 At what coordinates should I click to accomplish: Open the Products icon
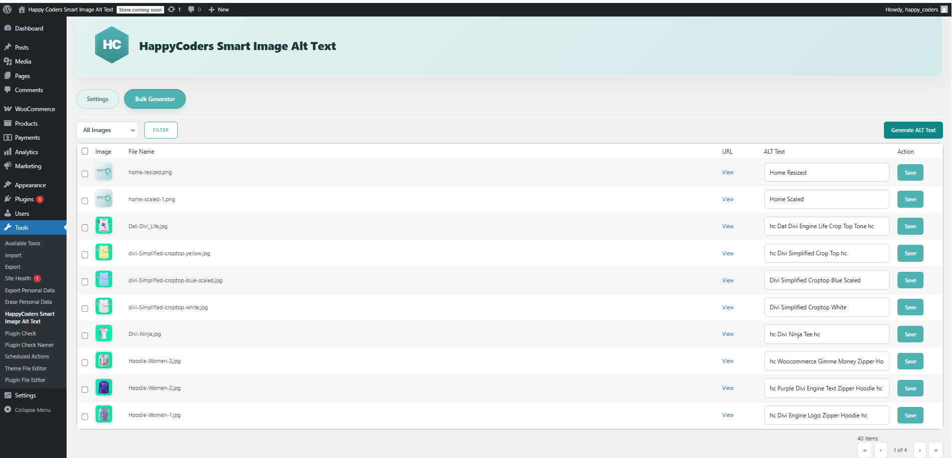(x=8, y=123)
